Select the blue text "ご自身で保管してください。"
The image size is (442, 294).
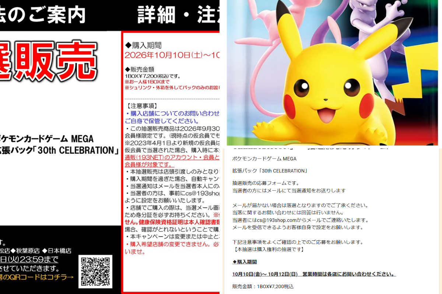point(162,121)
